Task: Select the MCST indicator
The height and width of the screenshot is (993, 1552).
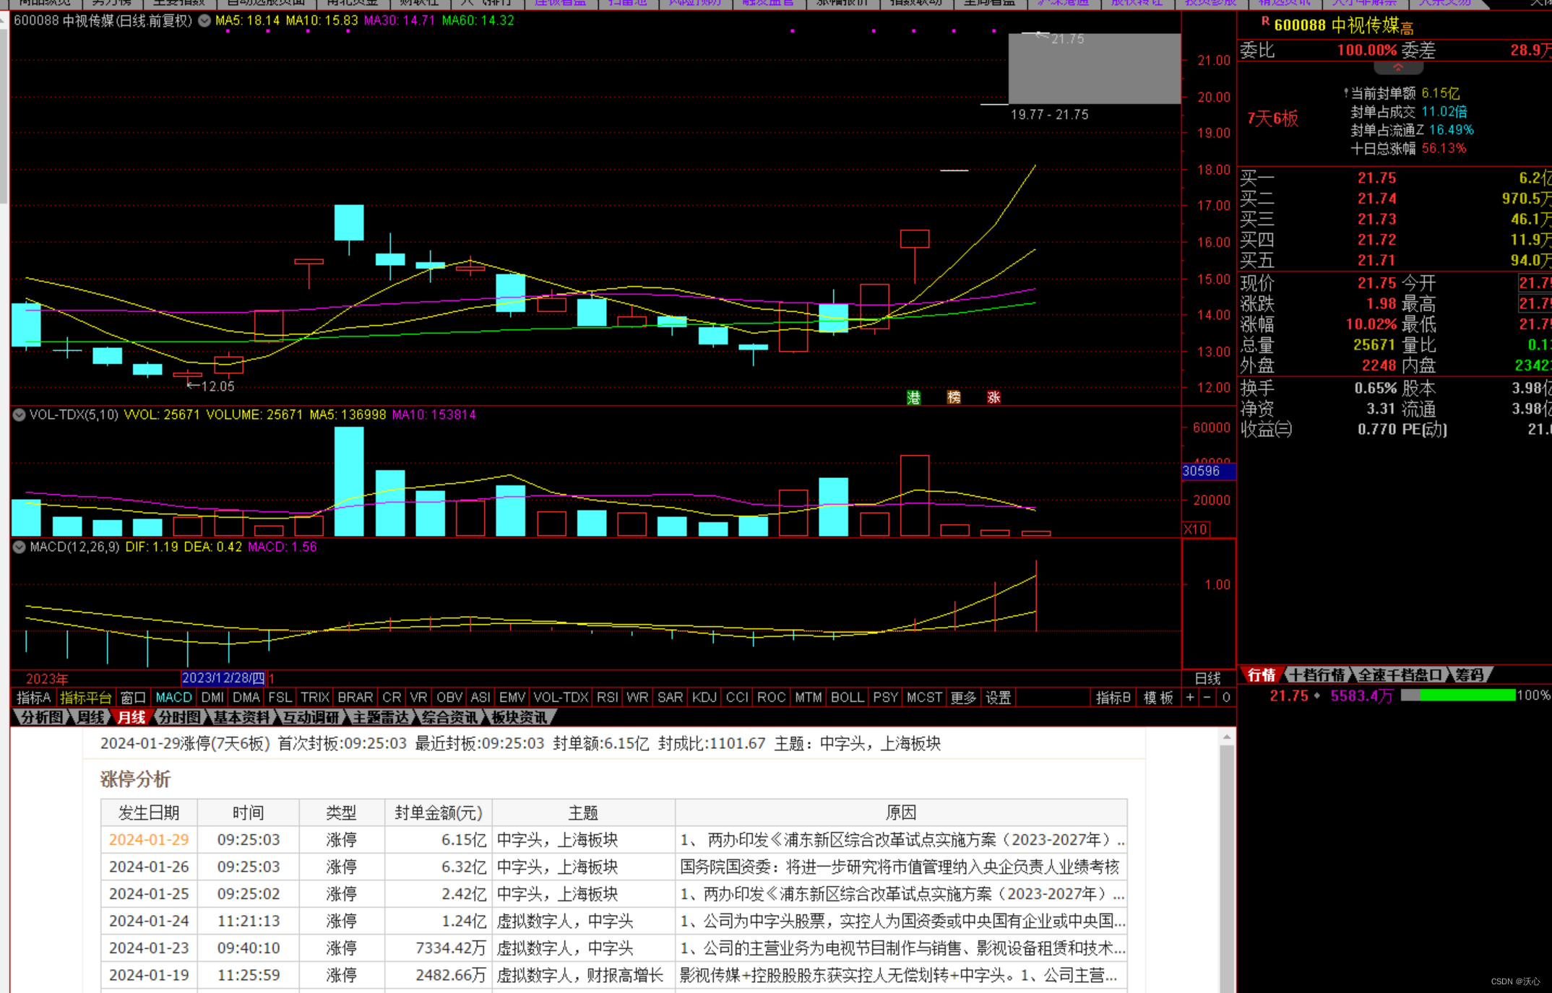Action: pyautogui.click(x=925, y=698)
